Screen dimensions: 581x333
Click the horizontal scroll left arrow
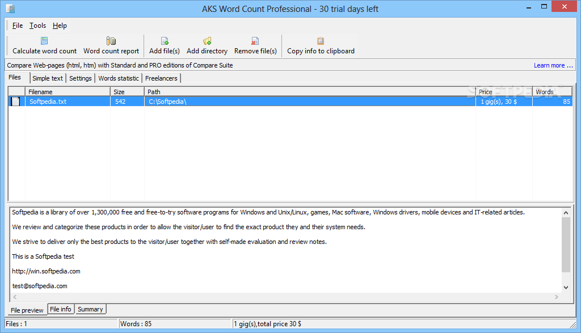pos(15,297)
